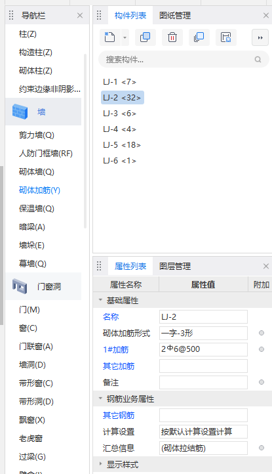Click the 汇总信息 value field
Screen dimensions: 272x474
pyautogui.click(x=203, y=448)
